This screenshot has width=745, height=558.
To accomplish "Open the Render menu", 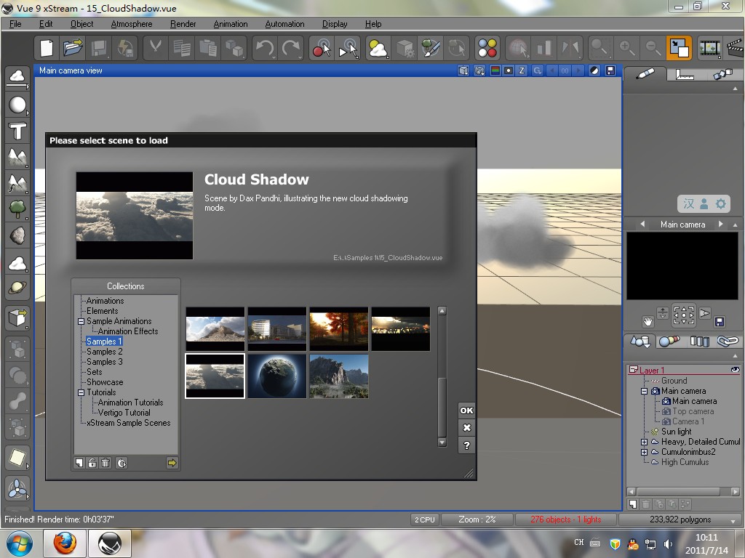I will point(183,24).
